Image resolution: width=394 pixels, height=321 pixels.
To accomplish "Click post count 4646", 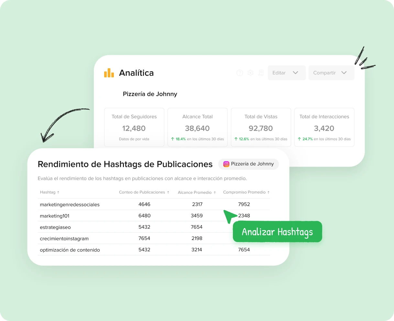I will (144, 204).
